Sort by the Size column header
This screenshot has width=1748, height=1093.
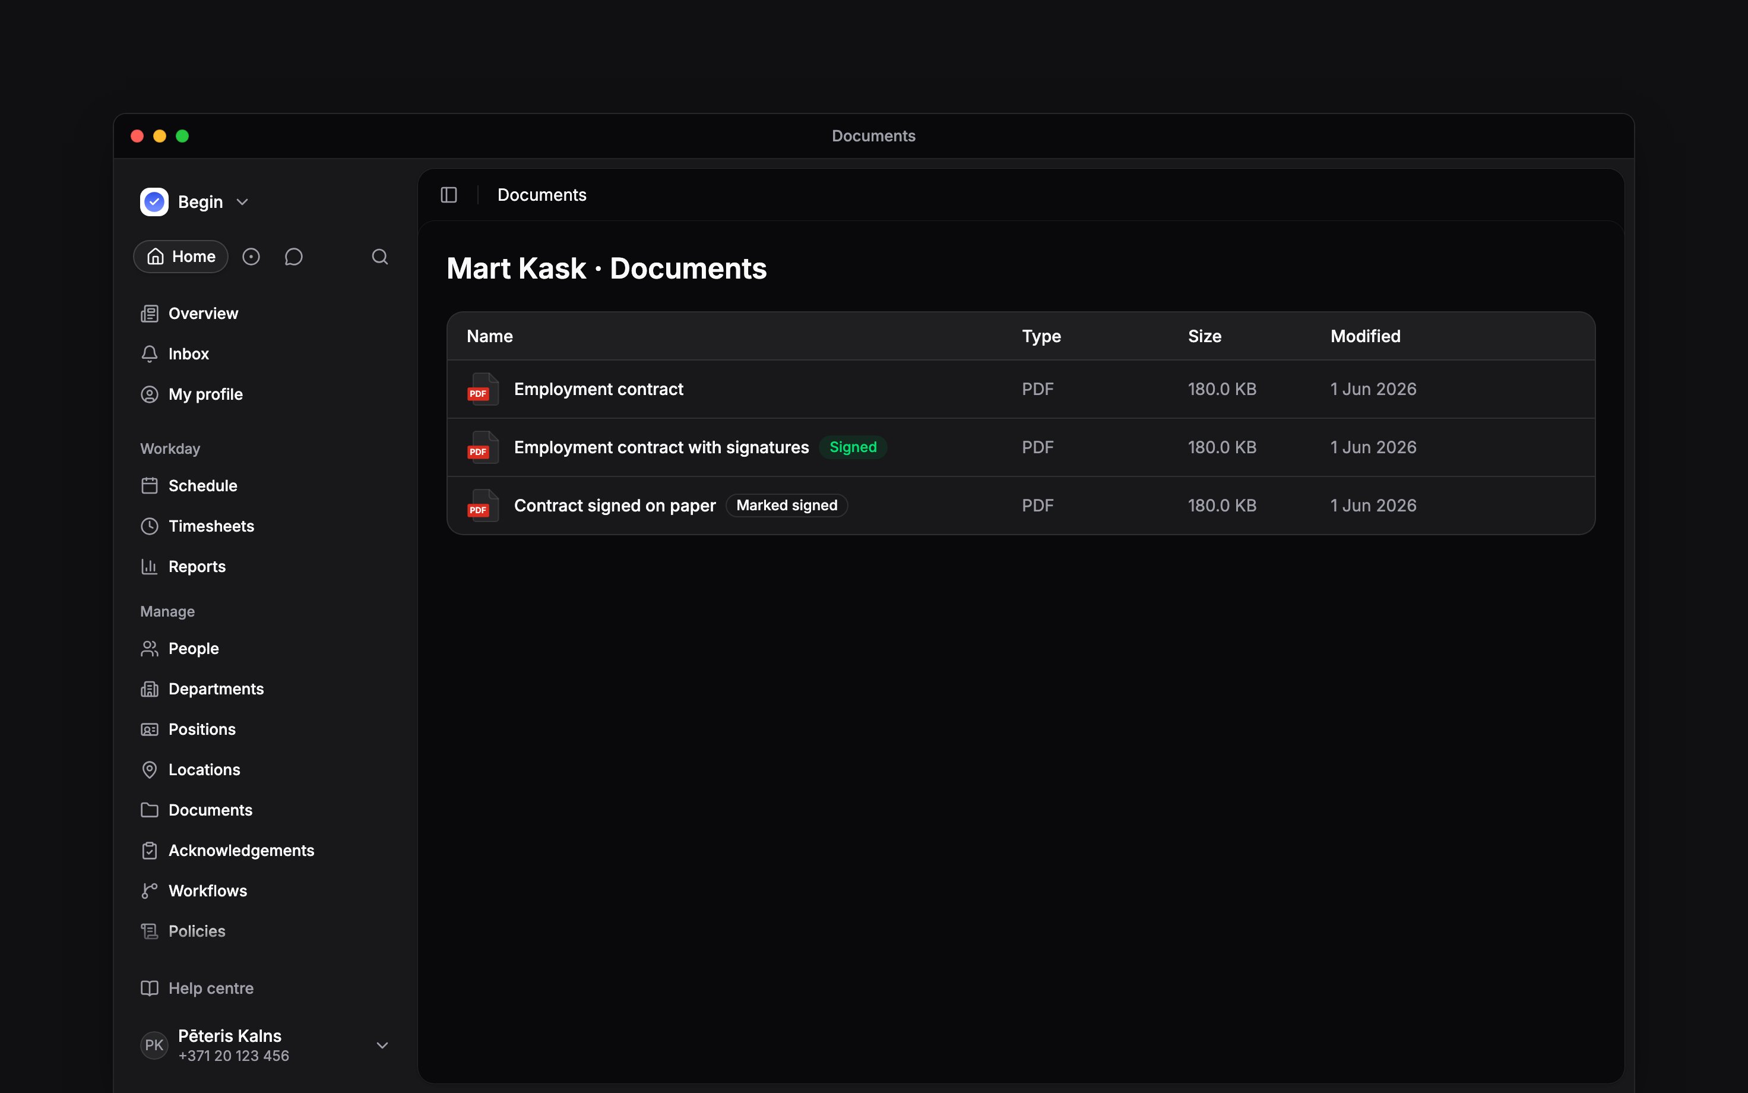1204,336
